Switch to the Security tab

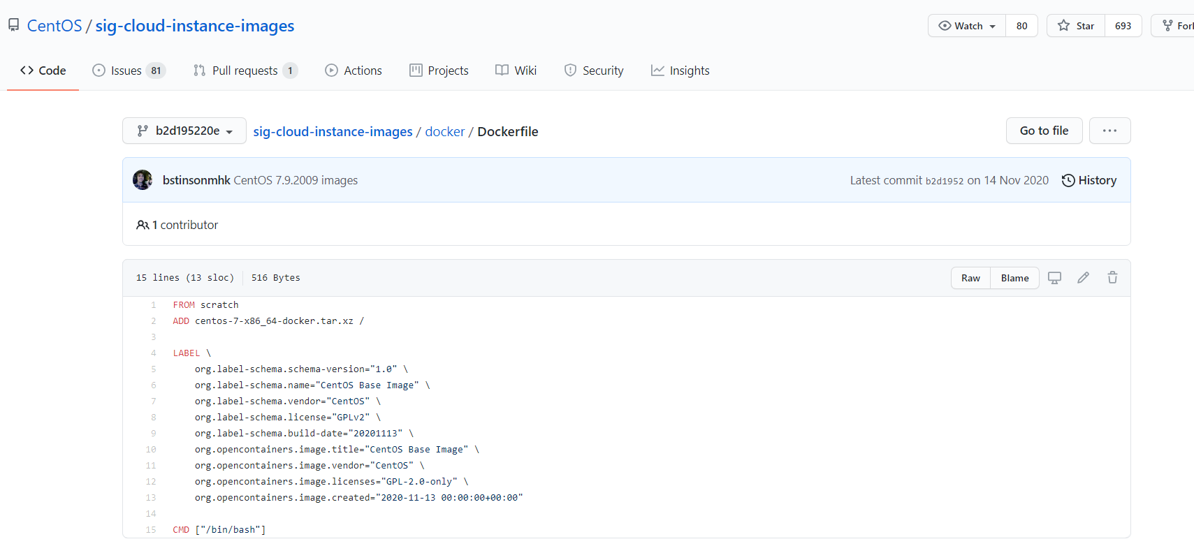[594, 71]
